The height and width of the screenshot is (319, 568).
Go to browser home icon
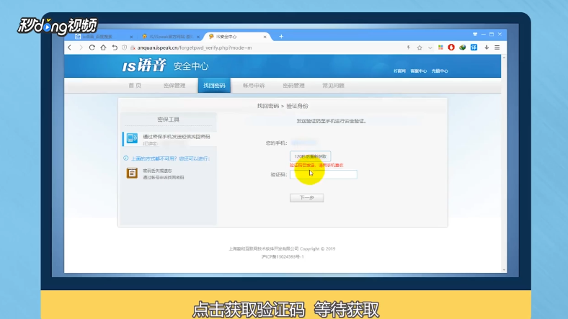point(103,48)
